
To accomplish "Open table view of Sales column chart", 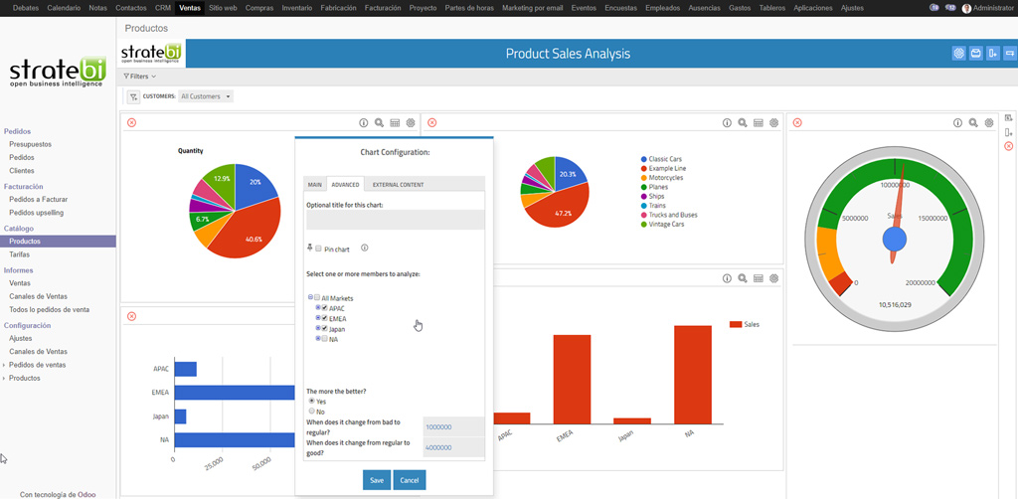I will (x=758, y=278).
